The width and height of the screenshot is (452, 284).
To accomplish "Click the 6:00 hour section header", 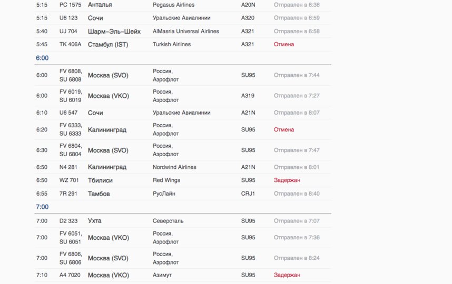I will point(42,58).
